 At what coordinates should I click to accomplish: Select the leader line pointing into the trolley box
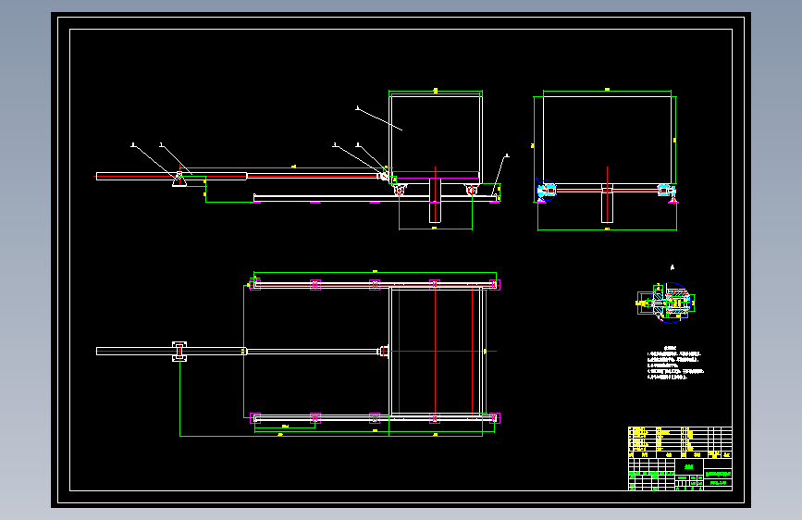(379, 118)
